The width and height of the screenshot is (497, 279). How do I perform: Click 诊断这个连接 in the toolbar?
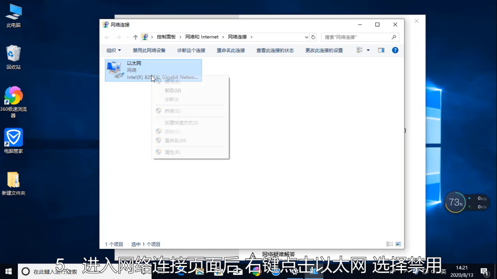point(191,50)
